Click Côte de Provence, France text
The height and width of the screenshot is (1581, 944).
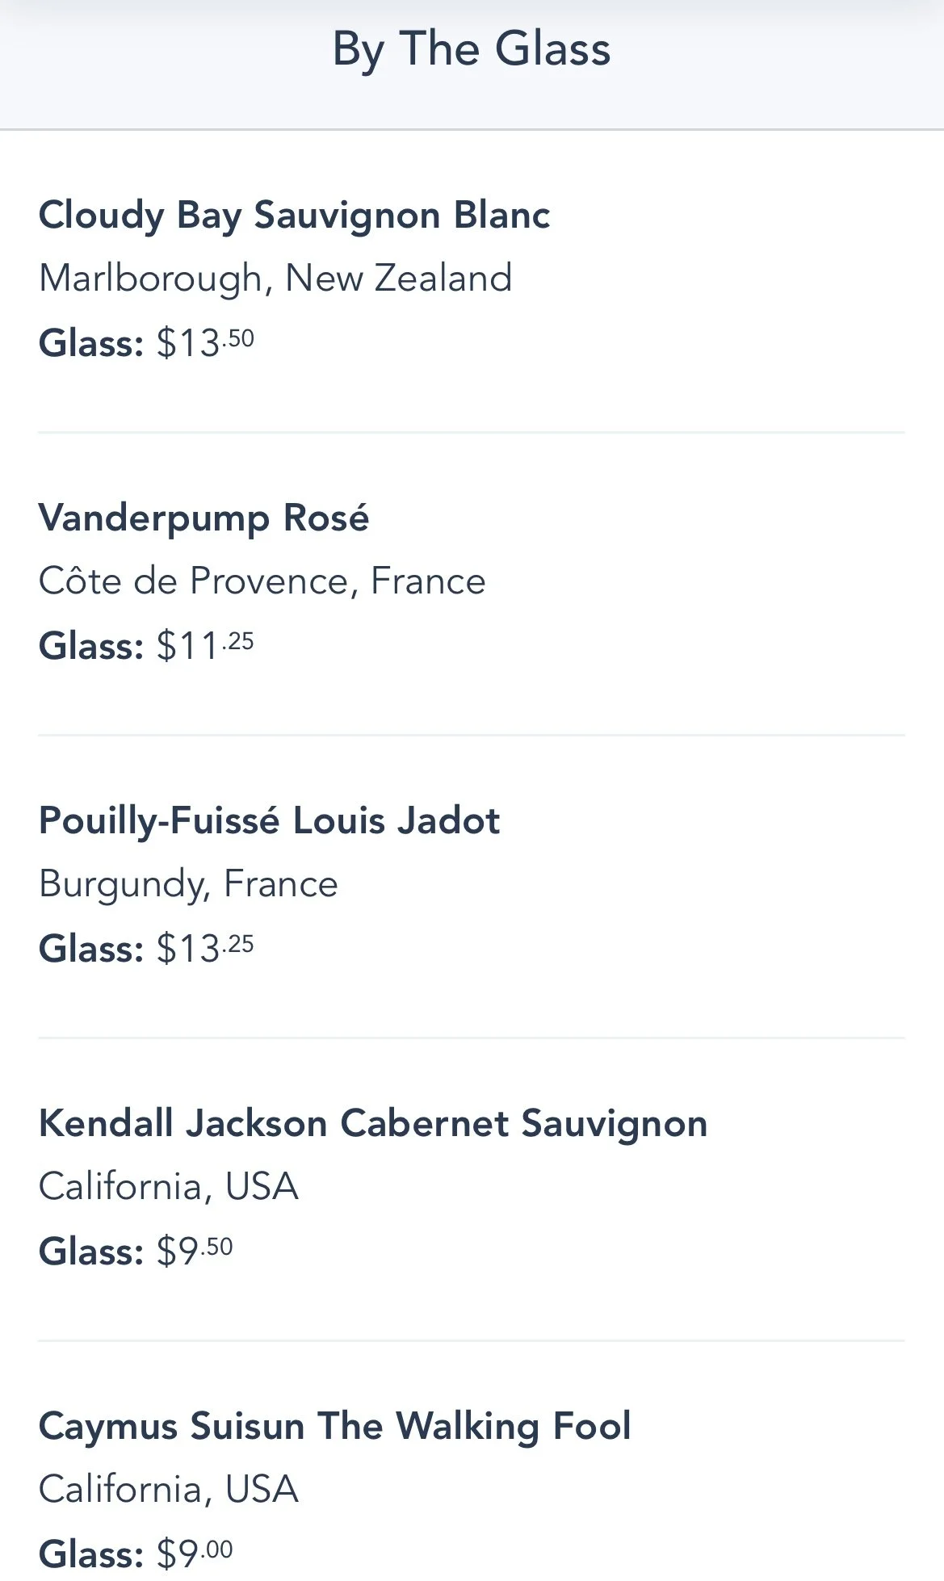262,581
